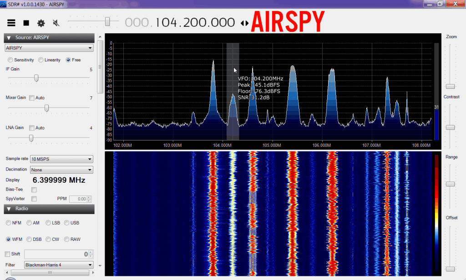
Task: Mute audio with the speaker icon
Action: click(x=56, y=23)
